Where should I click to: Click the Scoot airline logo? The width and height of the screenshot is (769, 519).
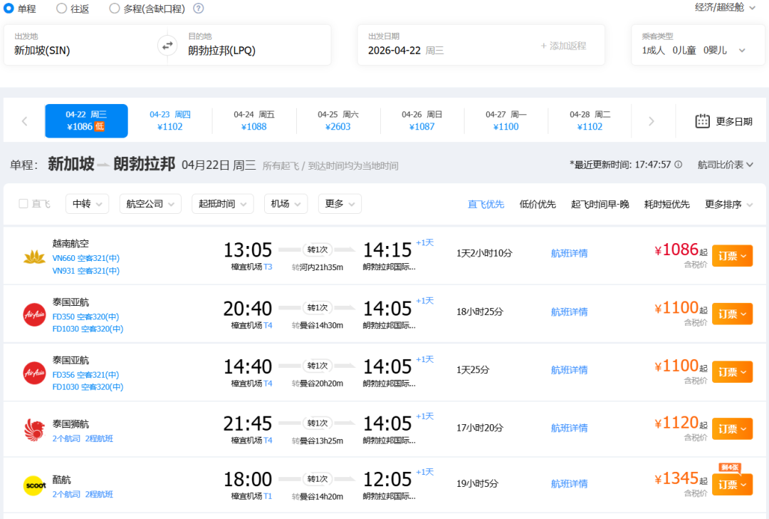[34, 486]
